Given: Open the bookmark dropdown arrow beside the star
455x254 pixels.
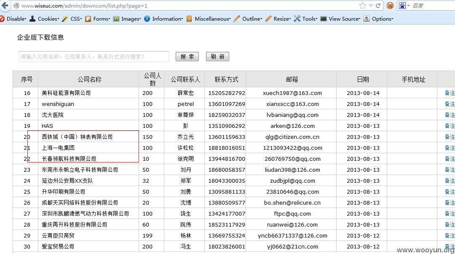Looking at the screenshot, I should click(371, 5).
